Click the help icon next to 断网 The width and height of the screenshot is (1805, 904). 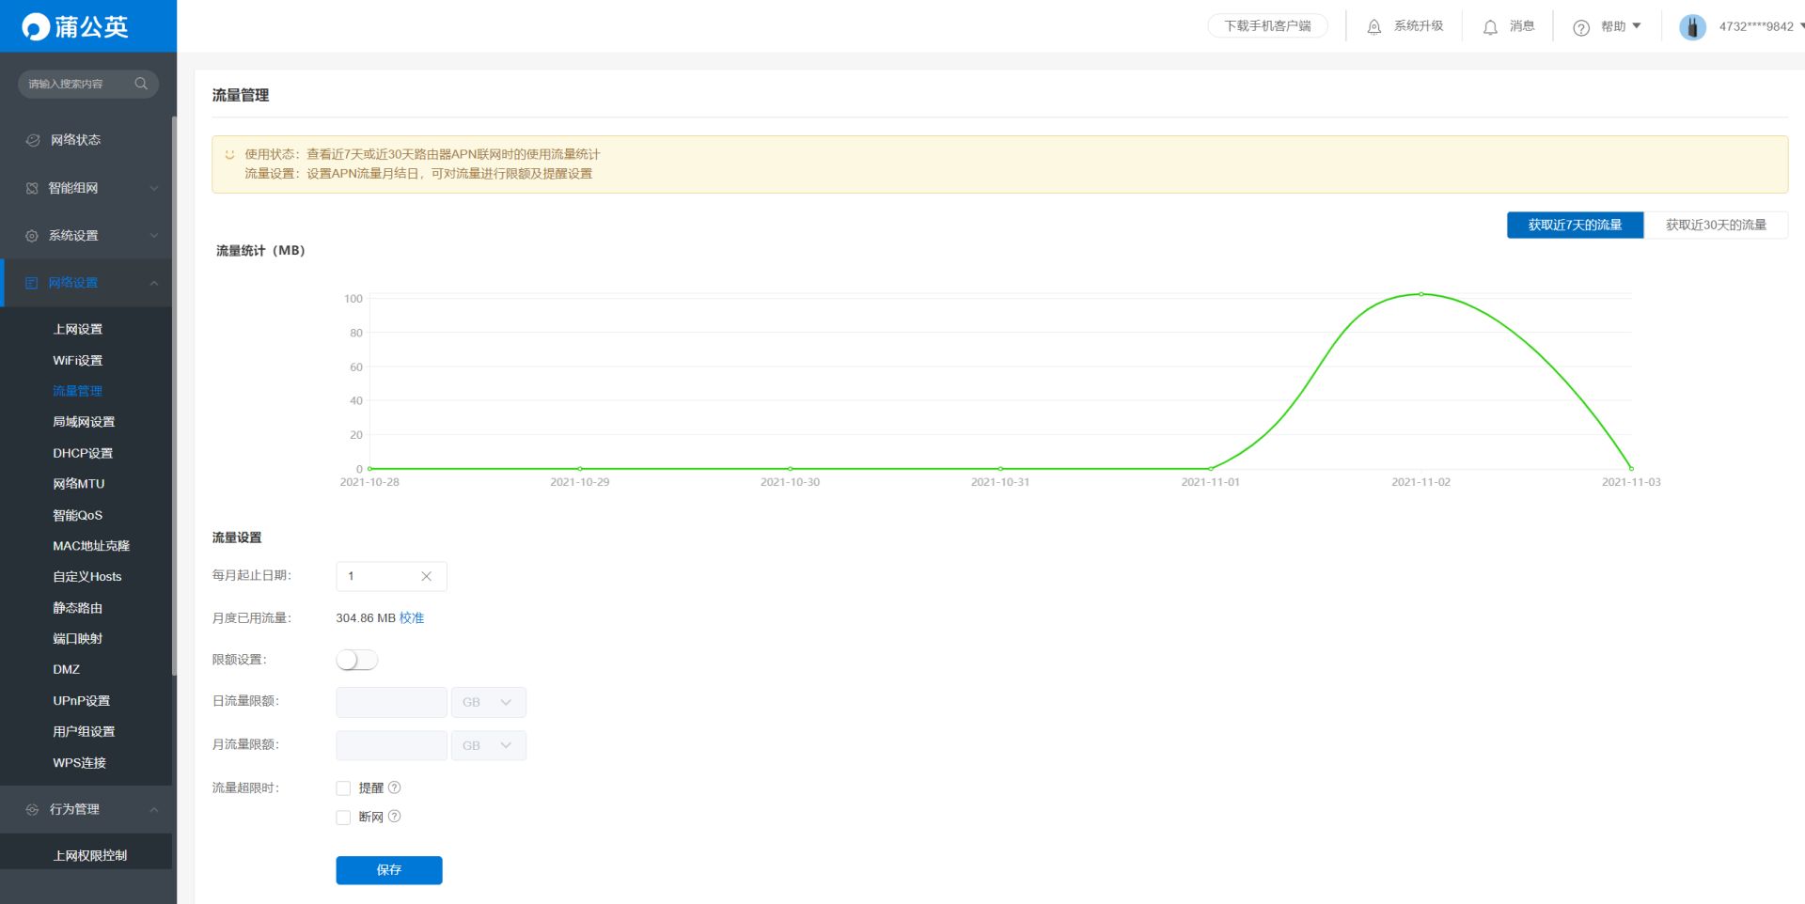[x=395, y=817]
